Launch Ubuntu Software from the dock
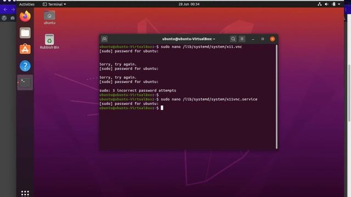351x197 pixels. [25, 49]
